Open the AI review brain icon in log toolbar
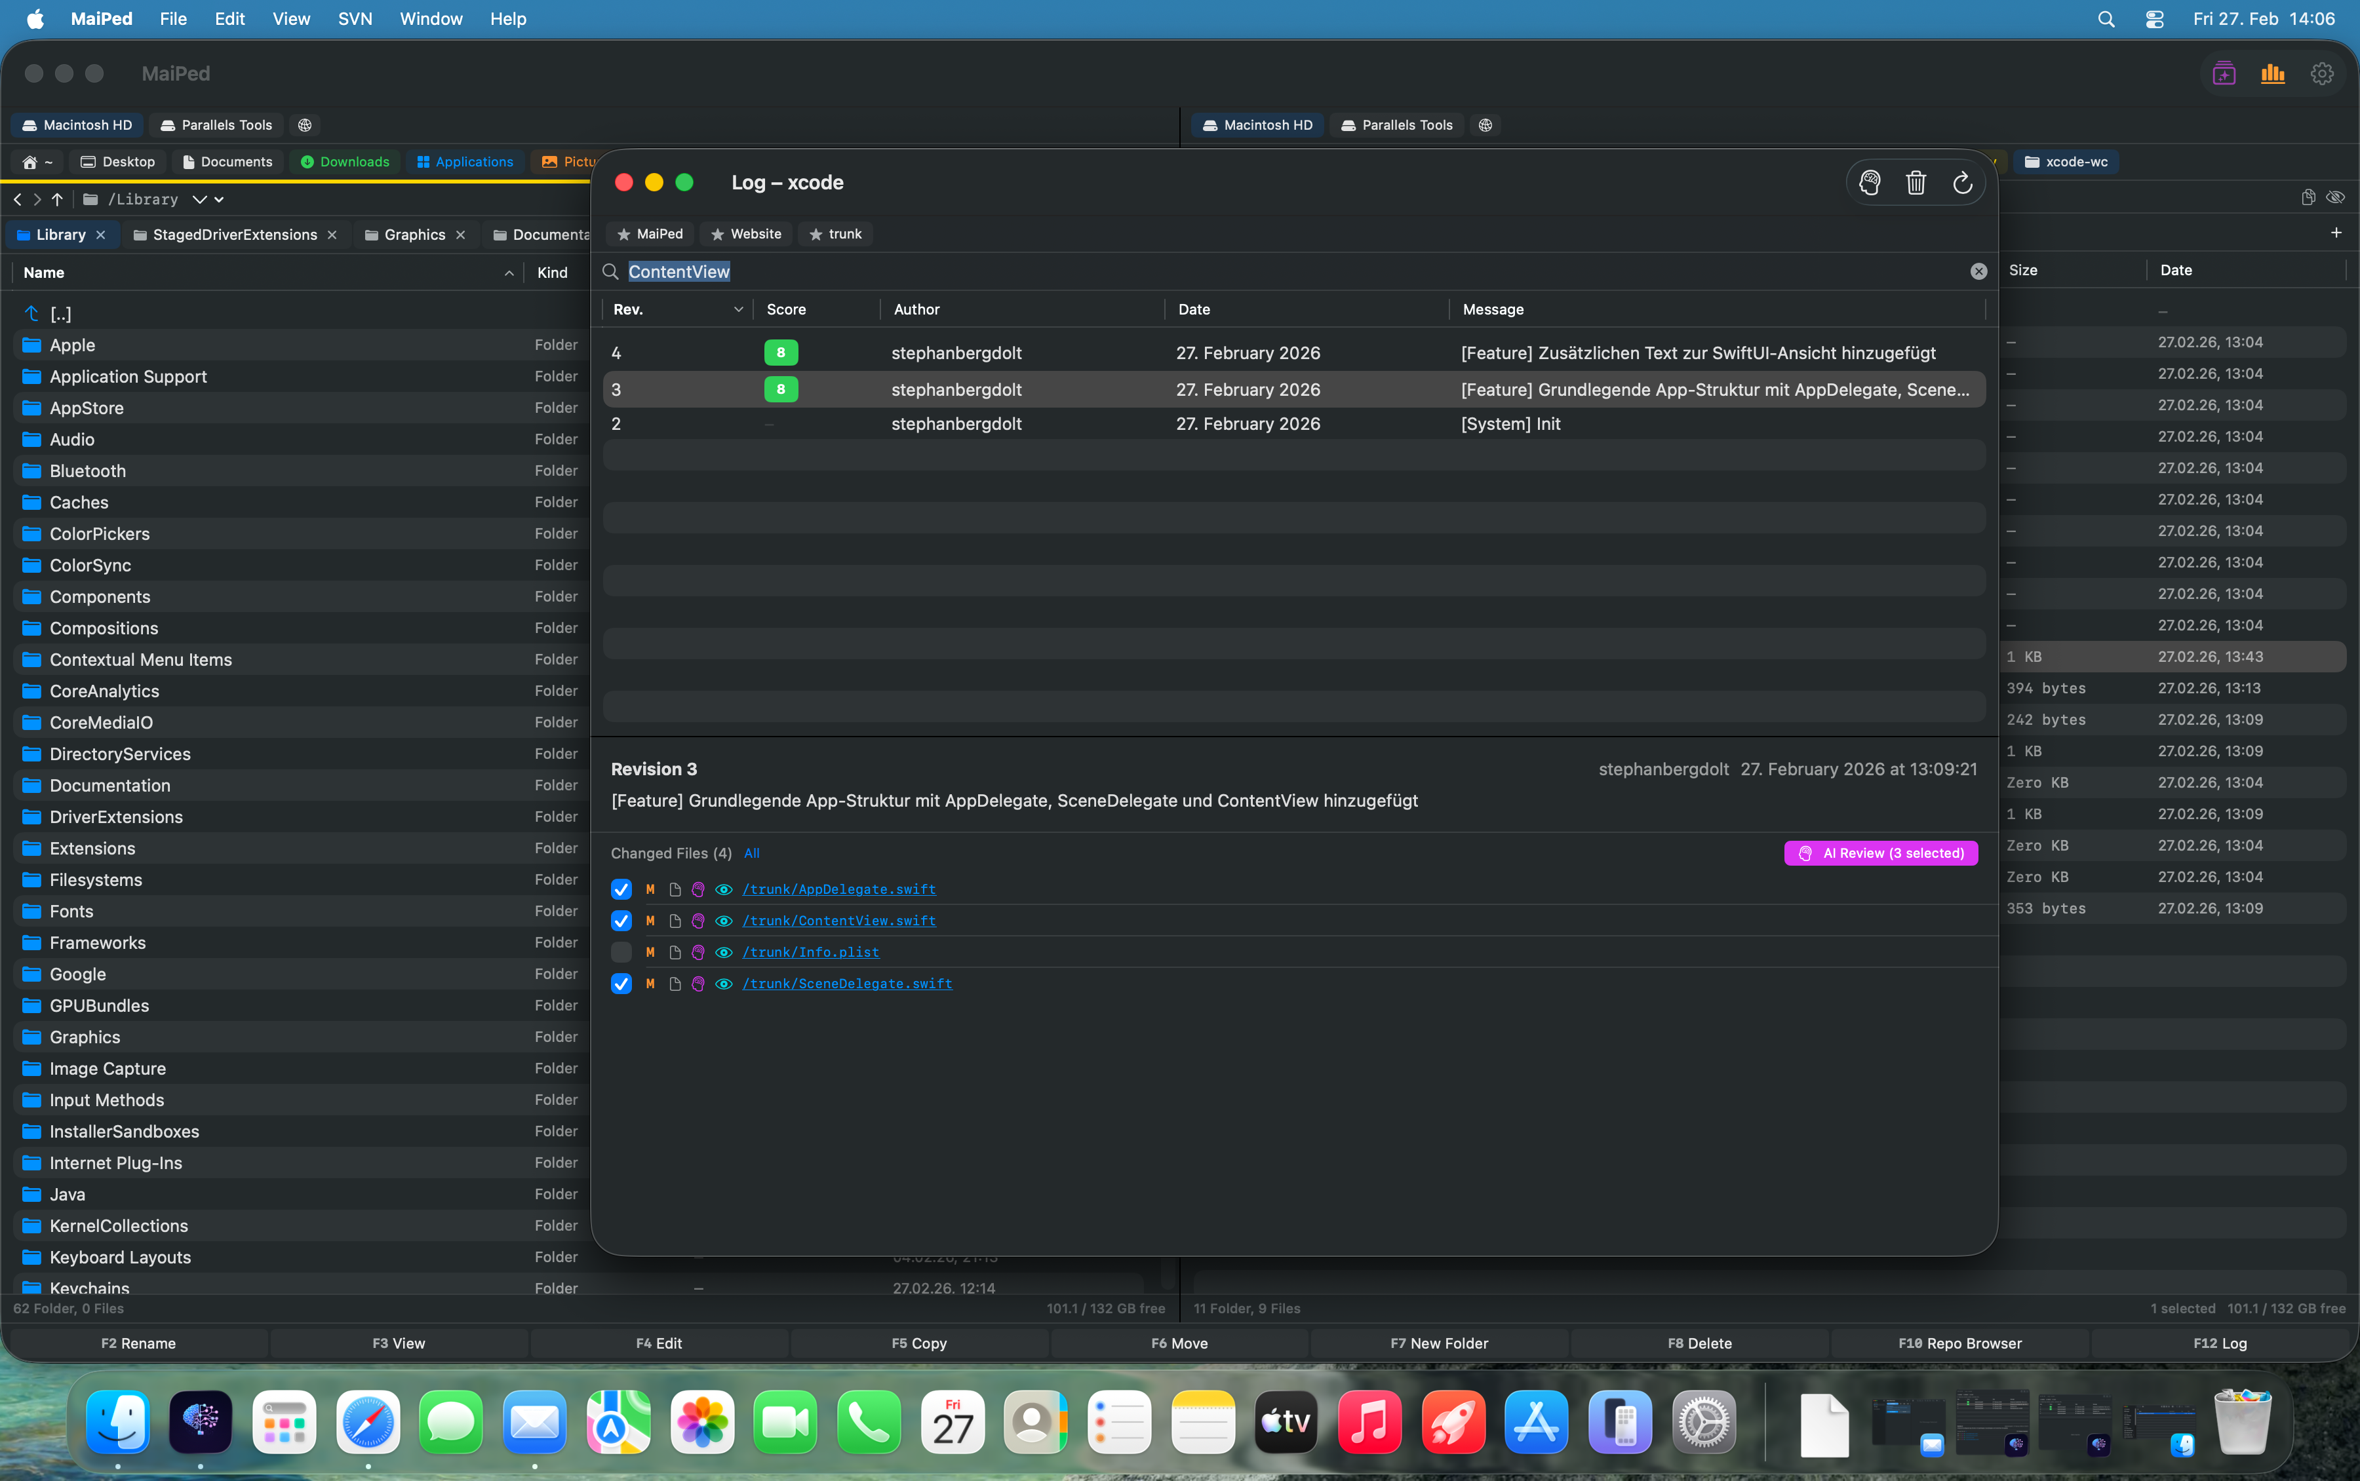This screenshot has height=1481, width=2360. pyautogui.click(x=1869, y=182)
